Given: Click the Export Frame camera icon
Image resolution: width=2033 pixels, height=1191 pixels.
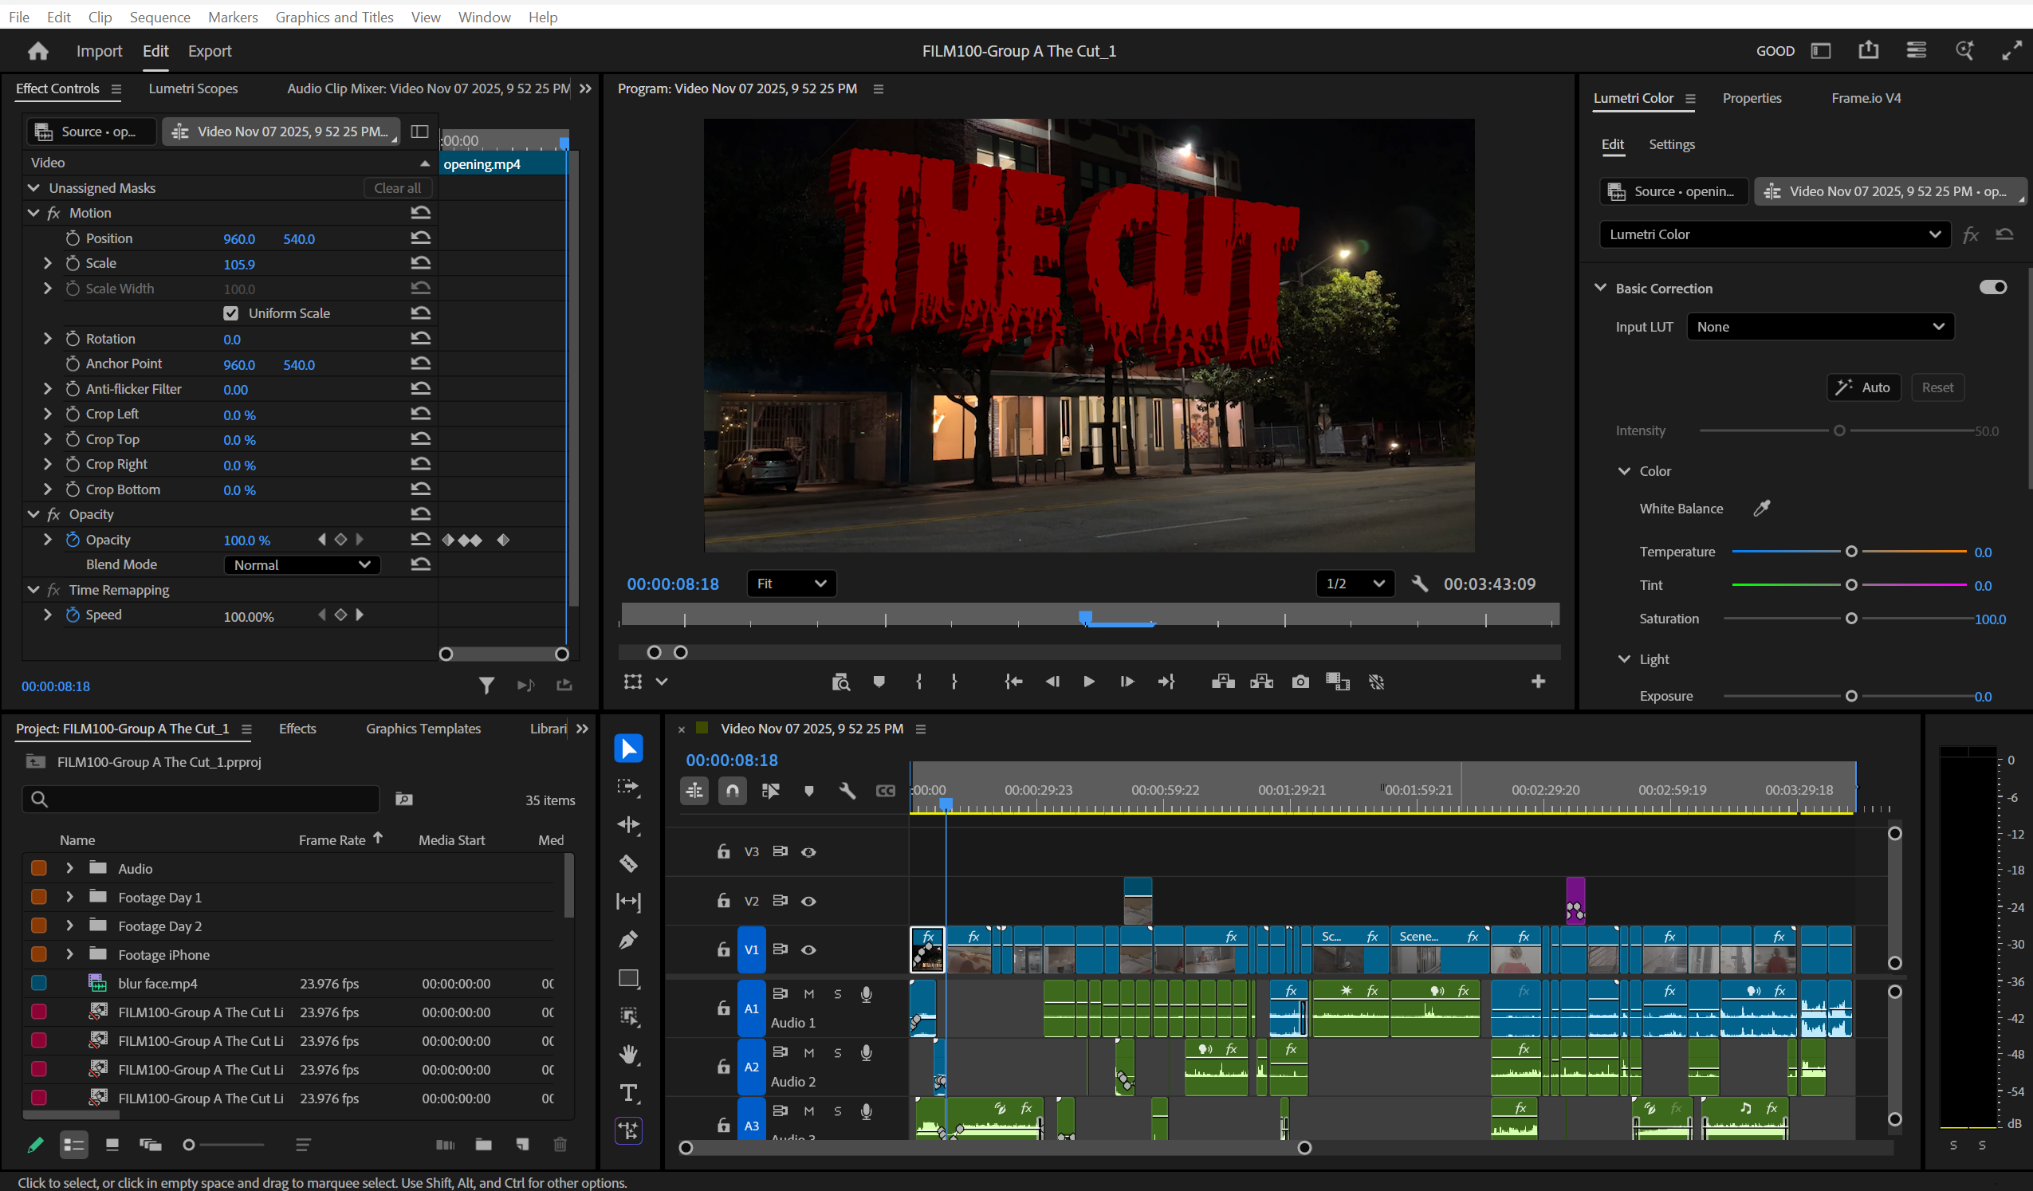Looking at the screenshot, I should point(1300,682).
